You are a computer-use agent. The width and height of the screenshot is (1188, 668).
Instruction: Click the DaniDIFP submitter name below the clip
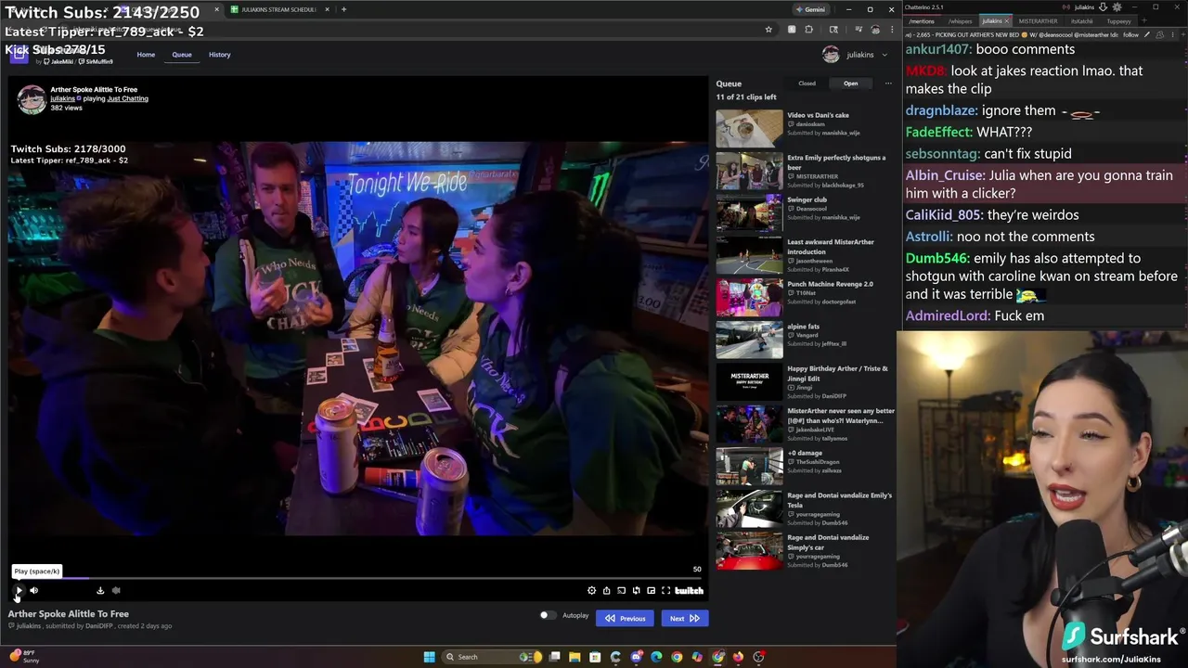point(98,626)
